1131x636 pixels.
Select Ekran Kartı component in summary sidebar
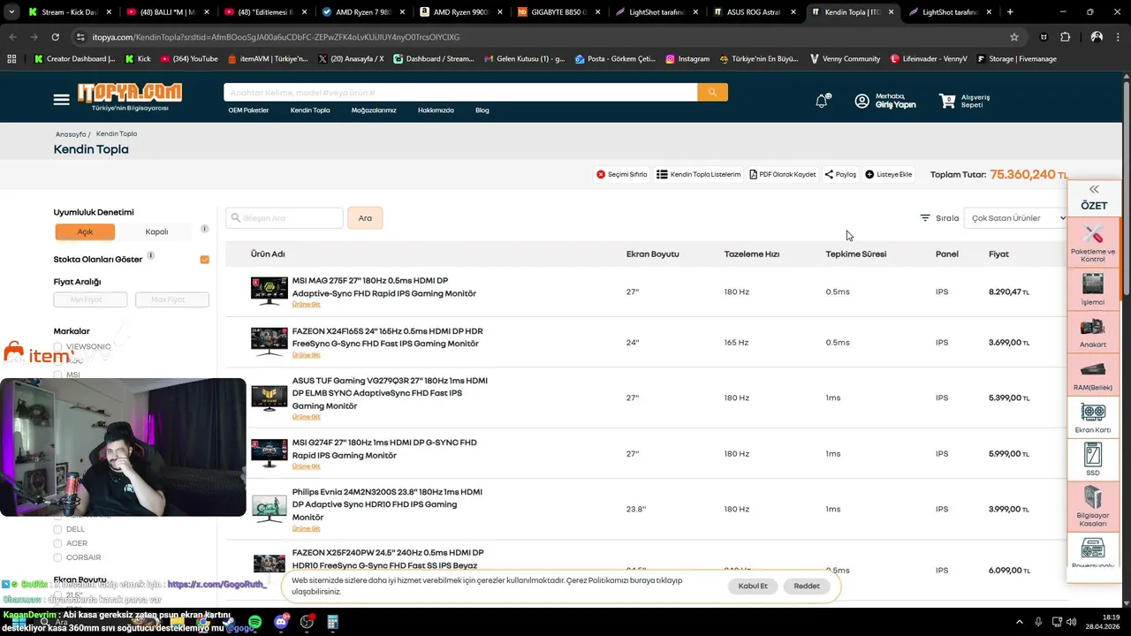pyautogui.click(x=1093, y=418)
